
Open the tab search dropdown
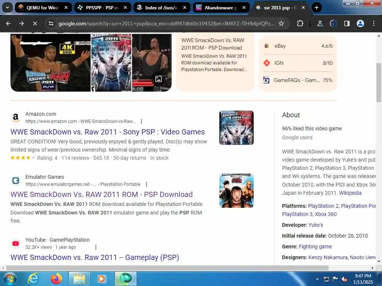7,7
